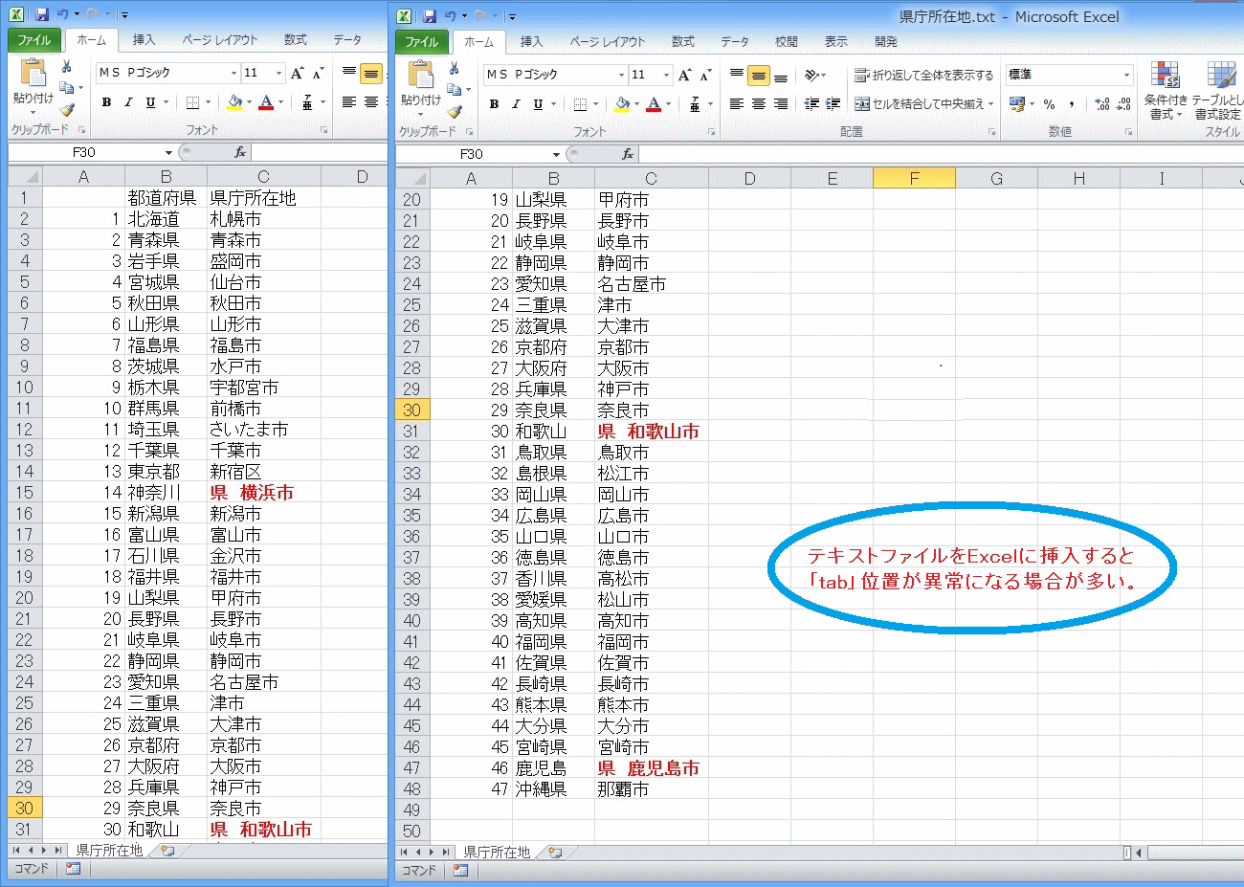Viewport: 1244px width, 887px height.
Task: Toggle italic formatting in the left Excel window
Action: (128, 102)
